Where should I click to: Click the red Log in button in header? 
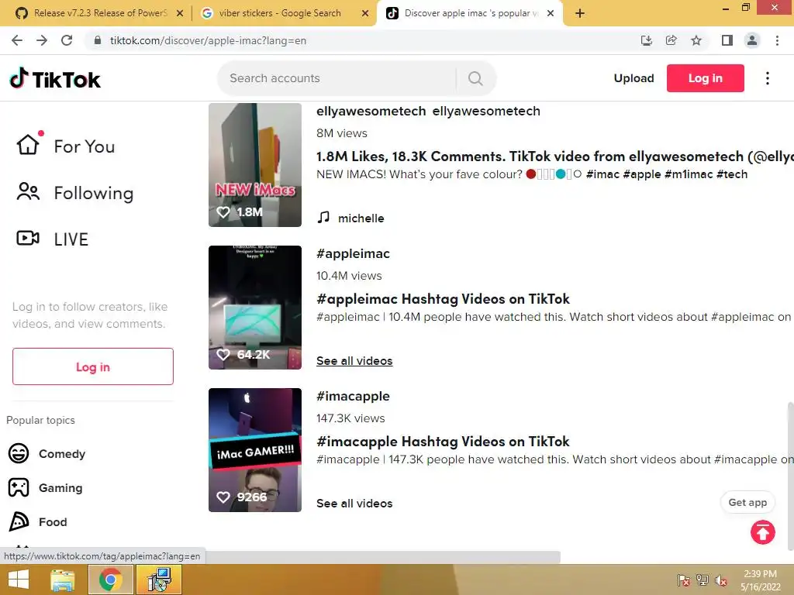[x=705, y=78]
